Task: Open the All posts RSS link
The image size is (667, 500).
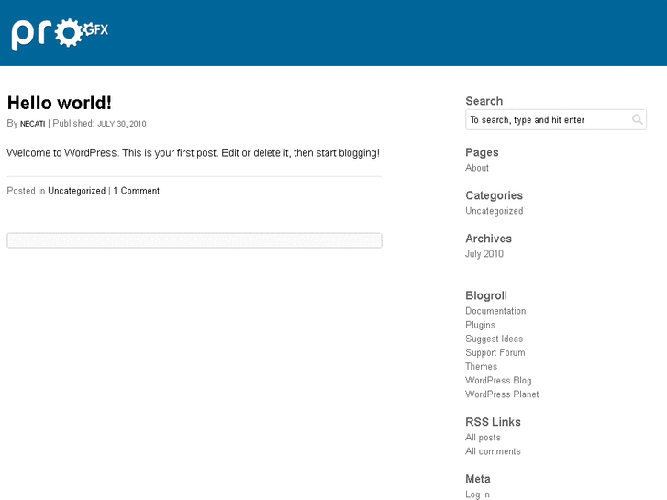Action: point(483,438)
